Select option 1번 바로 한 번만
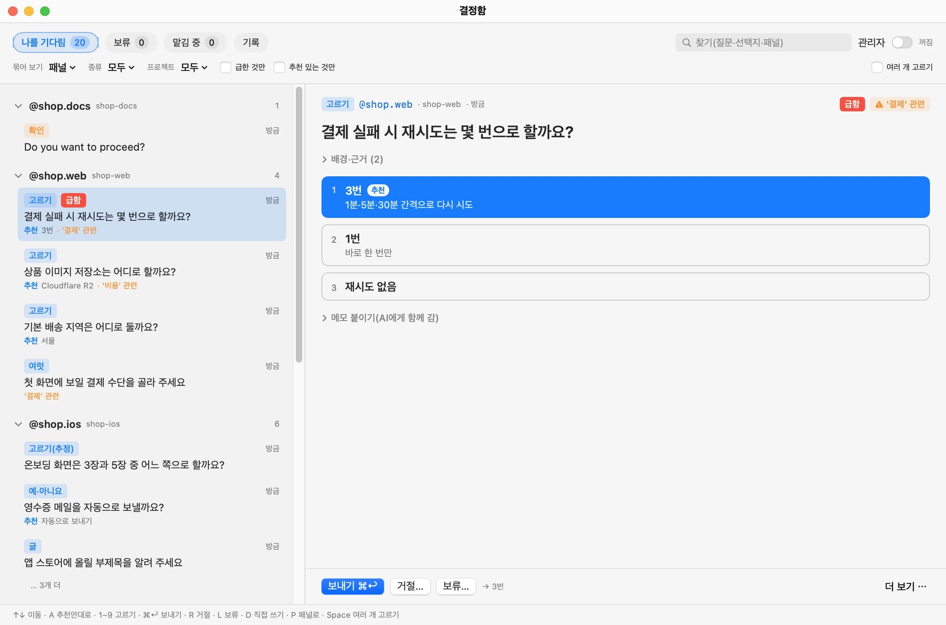 [x=625, y=245]
